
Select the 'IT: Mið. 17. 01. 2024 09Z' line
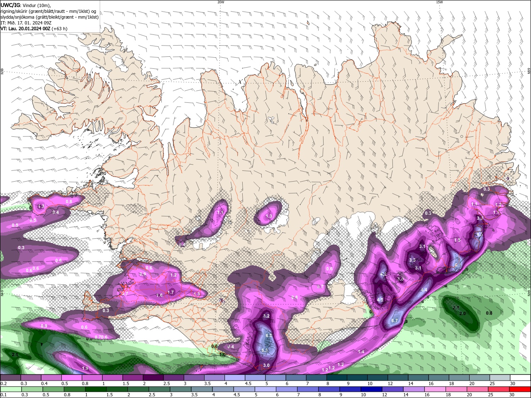(x=26, y=23)
